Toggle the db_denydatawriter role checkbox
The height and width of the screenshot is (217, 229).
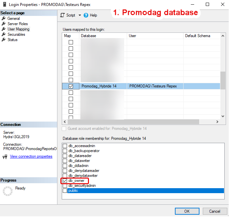(x=65, y=176)
